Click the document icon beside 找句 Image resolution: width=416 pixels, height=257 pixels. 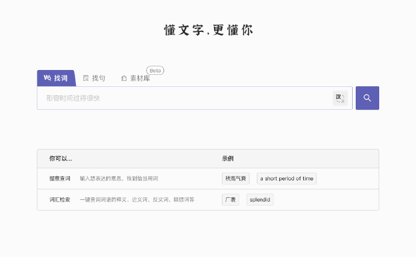(86, 78)
